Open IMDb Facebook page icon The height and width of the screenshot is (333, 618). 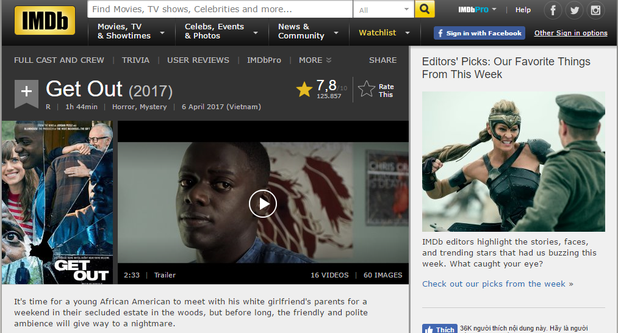tap(553, 10)
